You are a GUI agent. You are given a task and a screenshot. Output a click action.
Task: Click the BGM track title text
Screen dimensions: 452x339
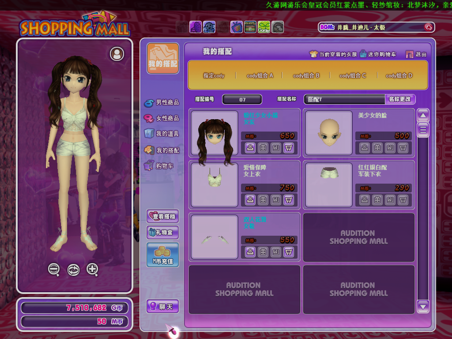[x=361, y=27]
